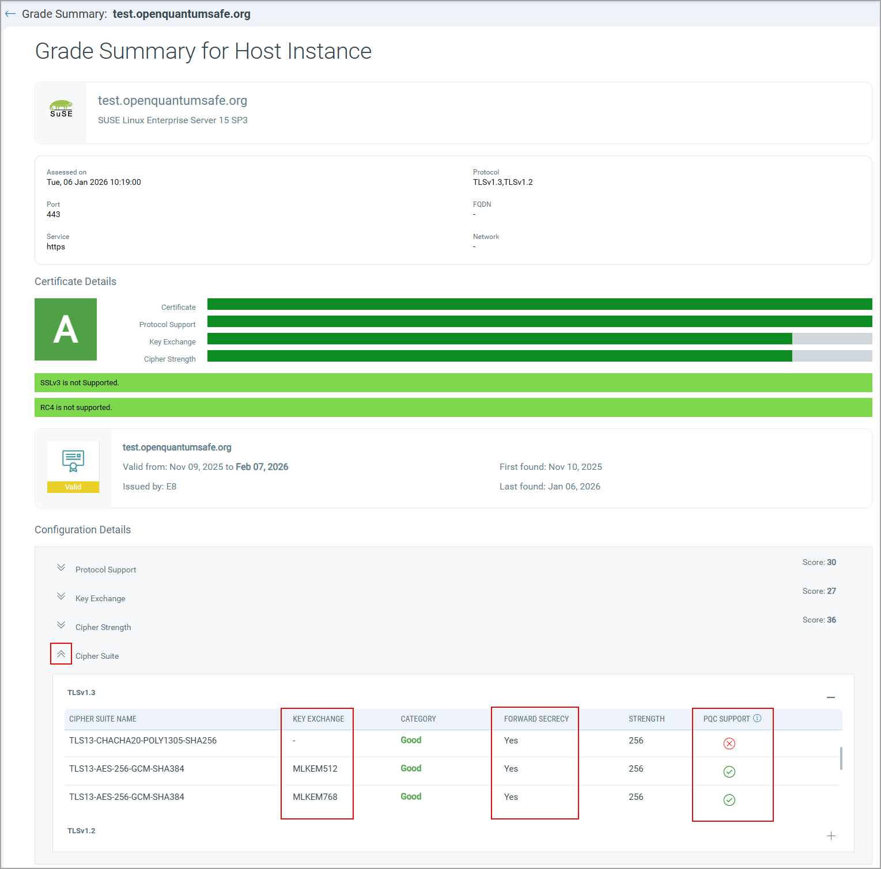Click green check PQC status for MLKEM768 row

[x=729, y=800]
